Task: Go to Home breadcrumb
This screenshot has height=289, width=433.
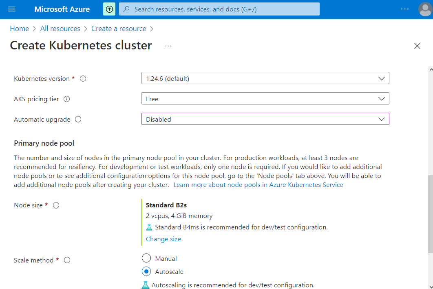Action: (19, 29)
